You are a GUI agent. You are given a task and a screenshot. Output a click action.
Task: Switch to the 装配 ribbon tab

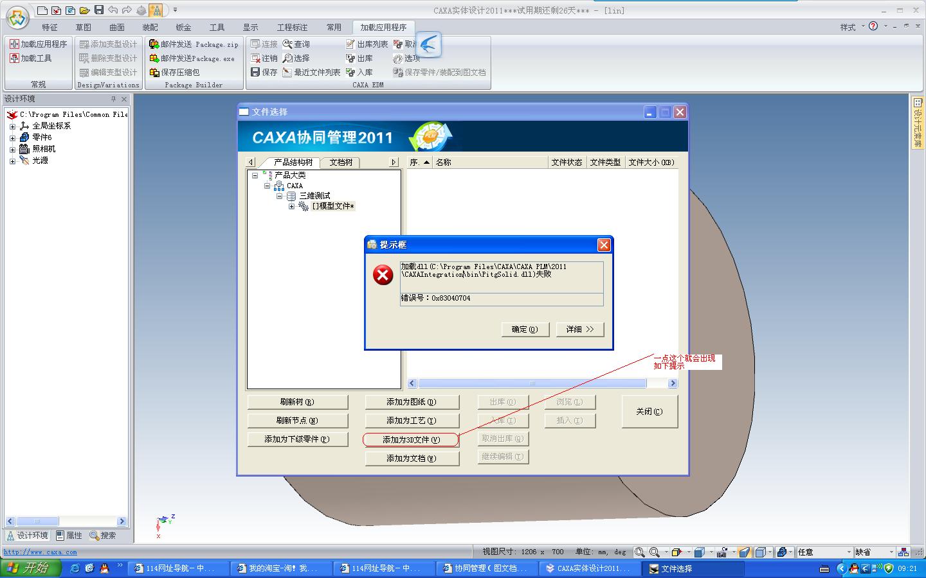click(150, 27)
